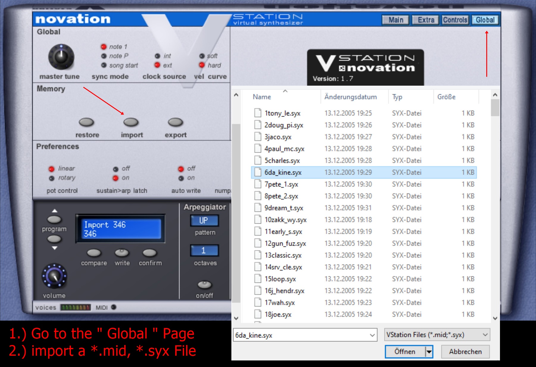The image size is (536, 367).
Task: Open arpeggiator octaves value selector
Action: pyautogui.click(x=204, y=250)
